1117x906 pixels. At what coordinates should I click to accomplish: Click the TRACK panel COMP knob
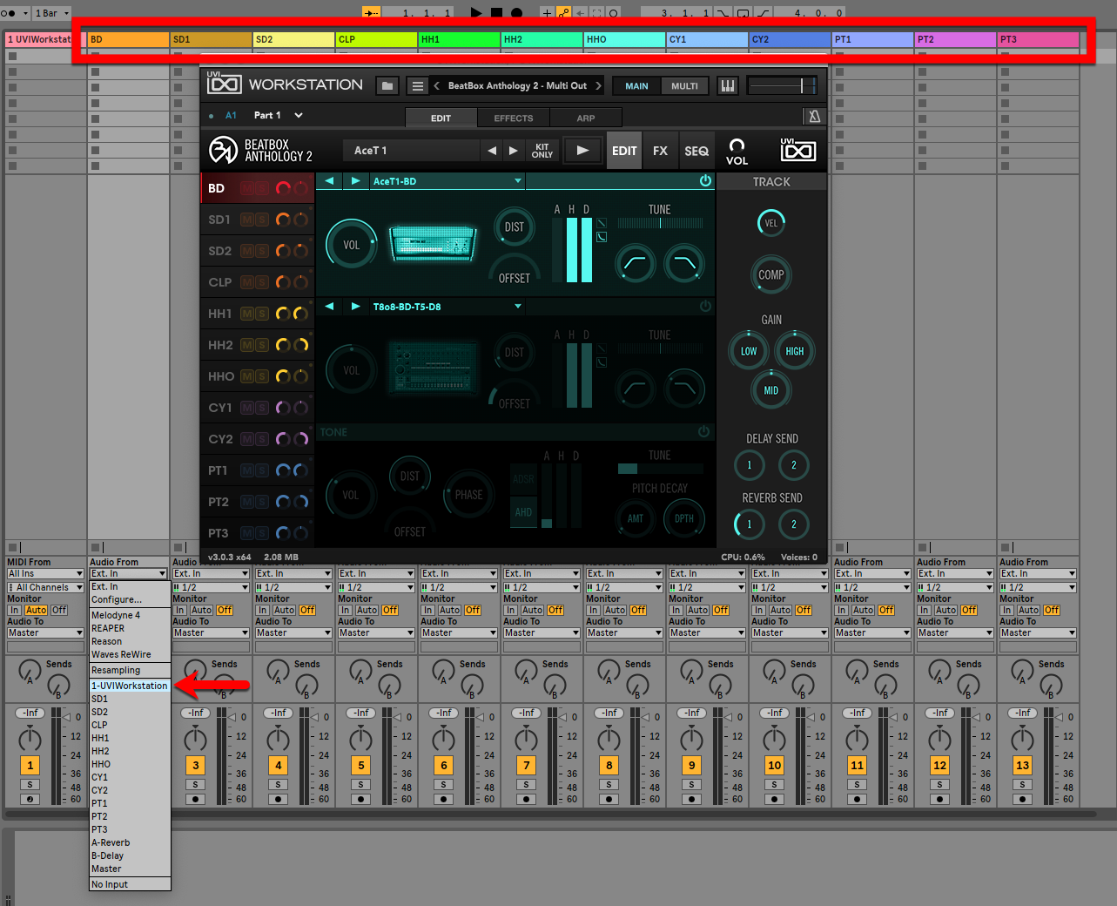click(771, 274)
